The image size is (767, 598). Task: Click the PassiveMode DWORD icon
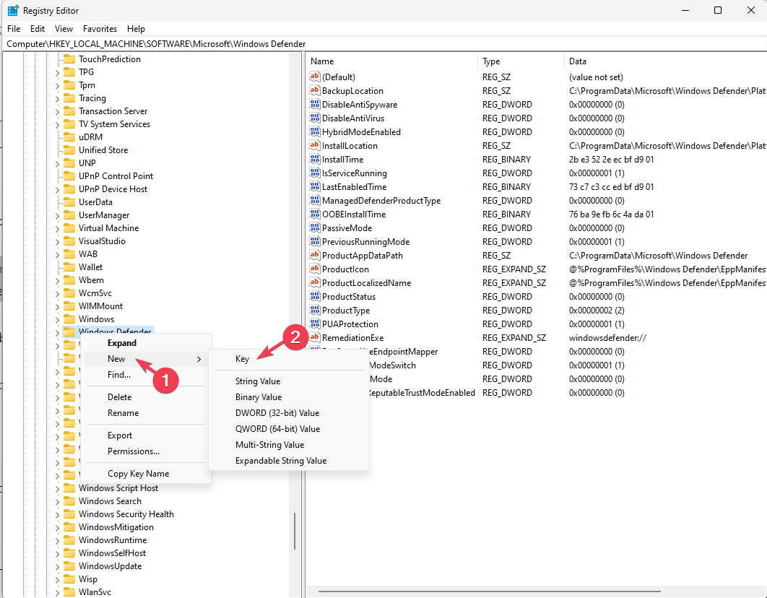[x=315, y=227]
